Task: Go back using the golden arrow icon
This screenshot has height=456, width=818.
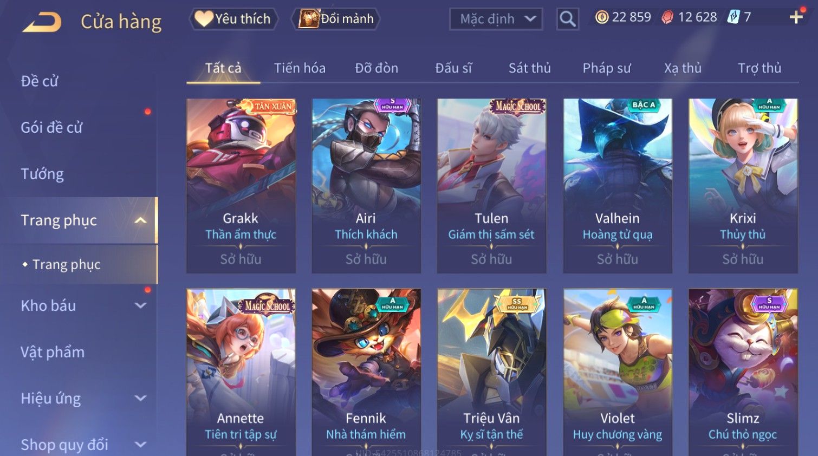Action: (x=42, y=22)
